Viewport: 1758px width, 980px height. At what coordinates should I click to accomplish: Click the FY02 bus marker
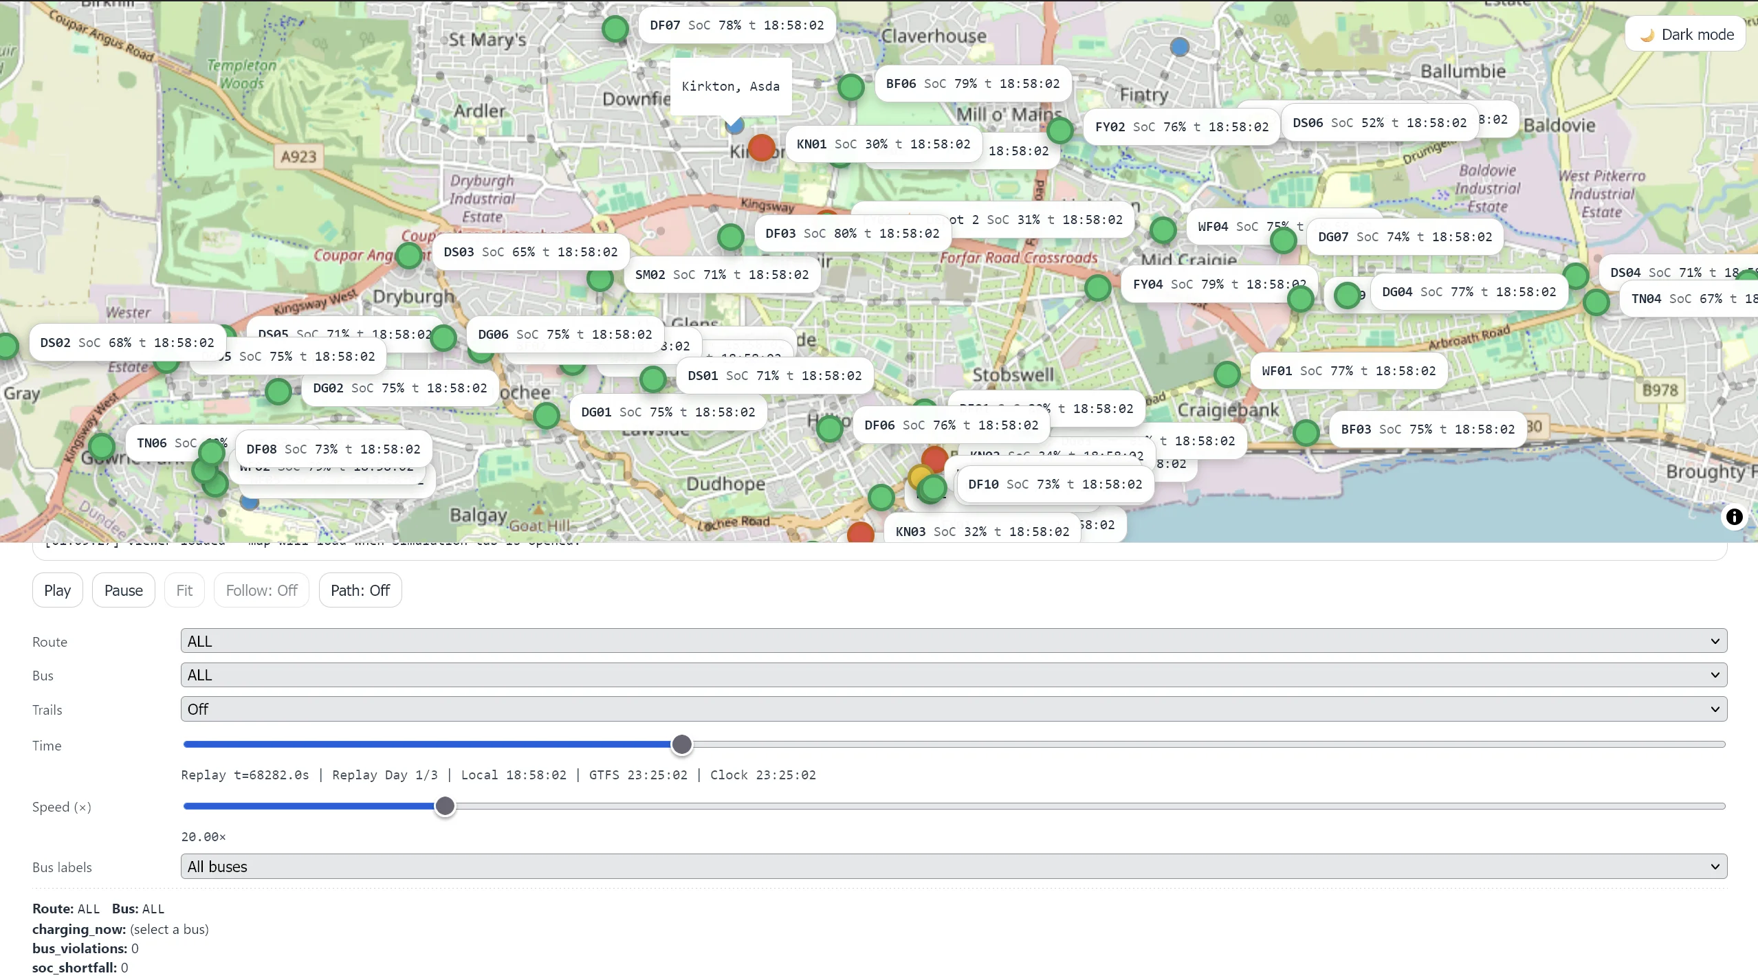(1060, 131)
